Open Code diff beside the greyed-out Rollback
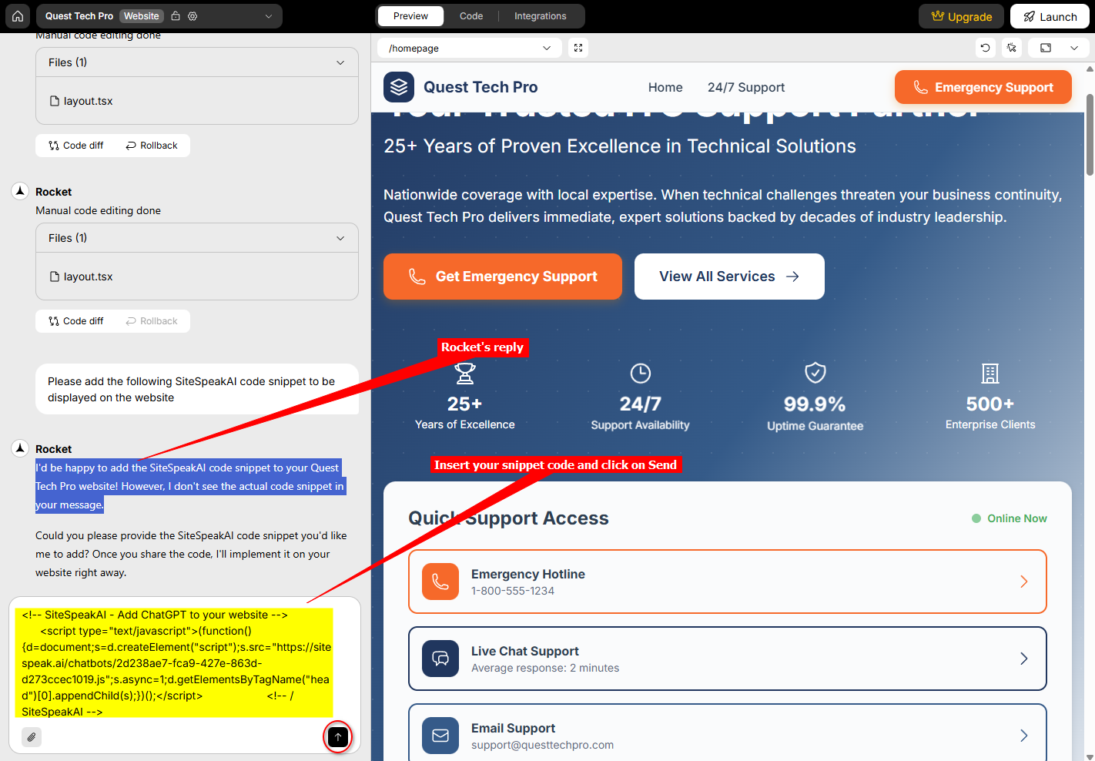 click(75, 321)
